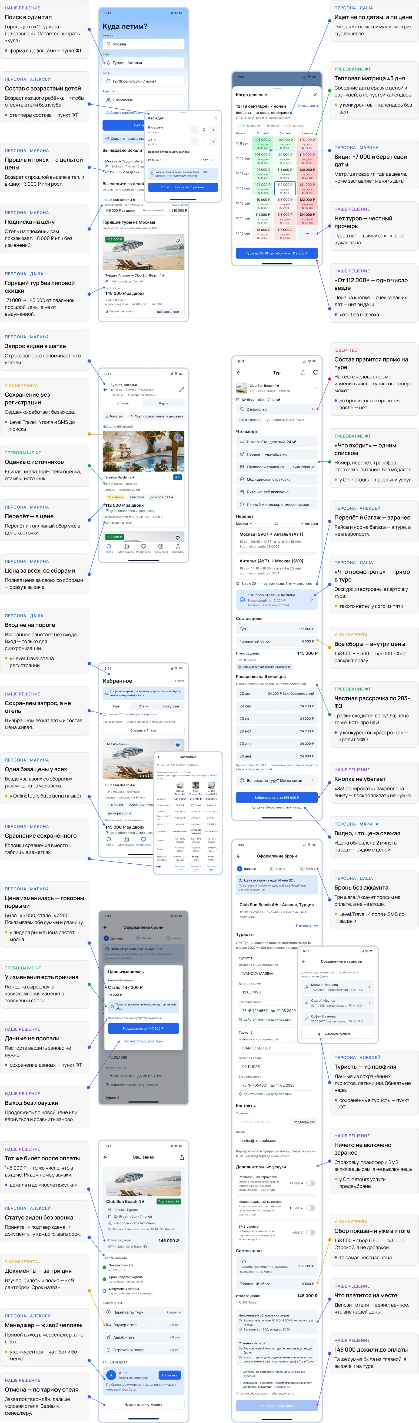Open saved tourist 'Сергей Иванов'
The image size is (419, 1423).
point(338,1003)
